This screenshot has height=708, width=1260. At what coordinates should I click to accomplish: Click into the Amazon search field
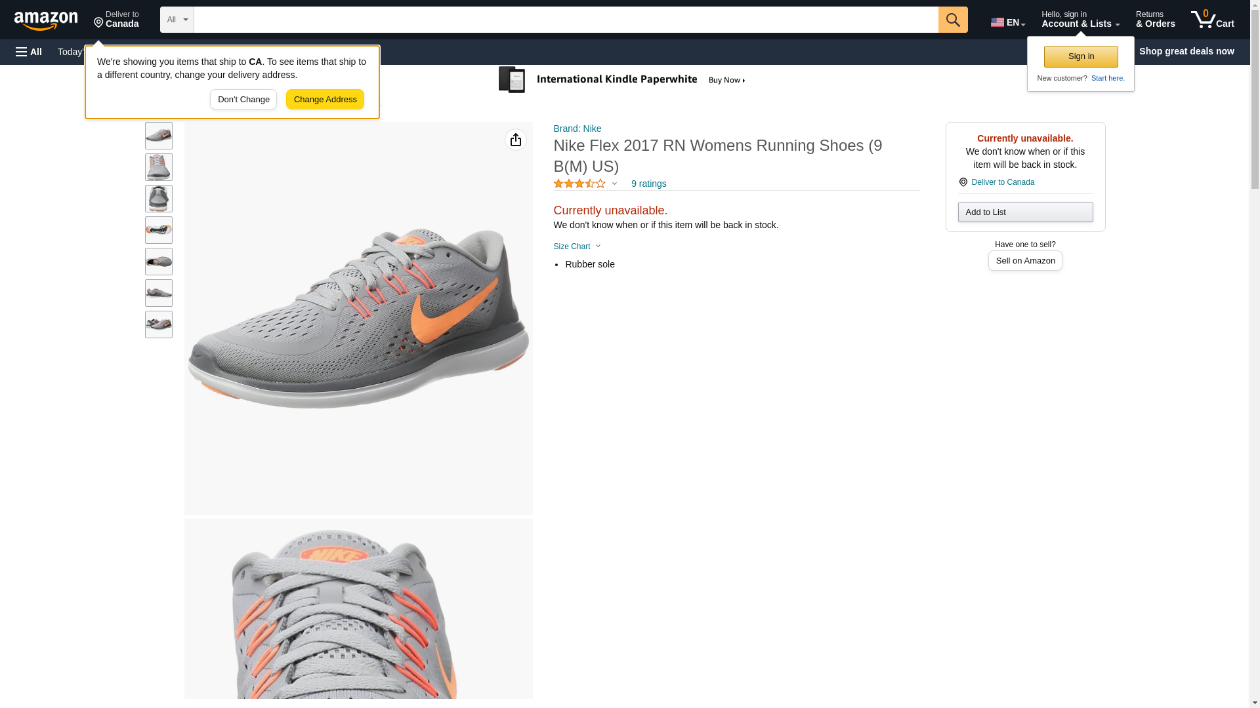pyautogui.click(x=565, y=20)
